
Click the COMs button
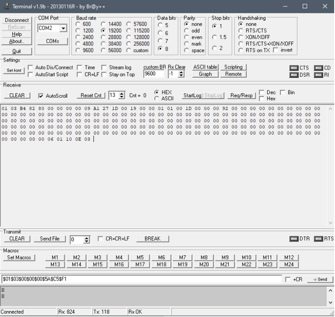click(x=52, y=41)
